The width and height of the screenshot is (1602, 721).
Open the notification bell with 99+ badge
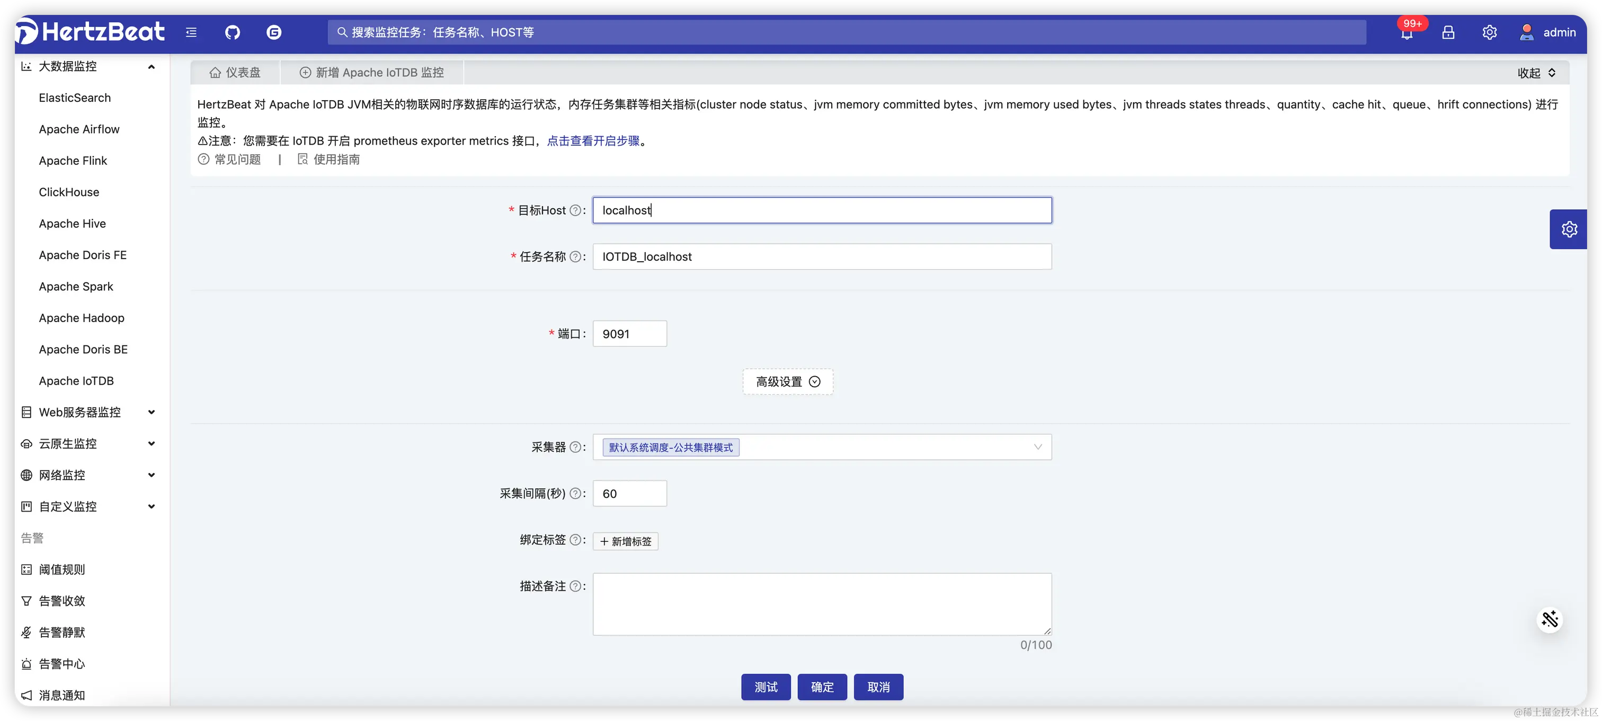pos(1408,32)
